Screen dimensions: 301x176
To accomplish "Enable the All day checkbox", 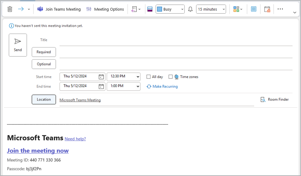I will (148, 77).
